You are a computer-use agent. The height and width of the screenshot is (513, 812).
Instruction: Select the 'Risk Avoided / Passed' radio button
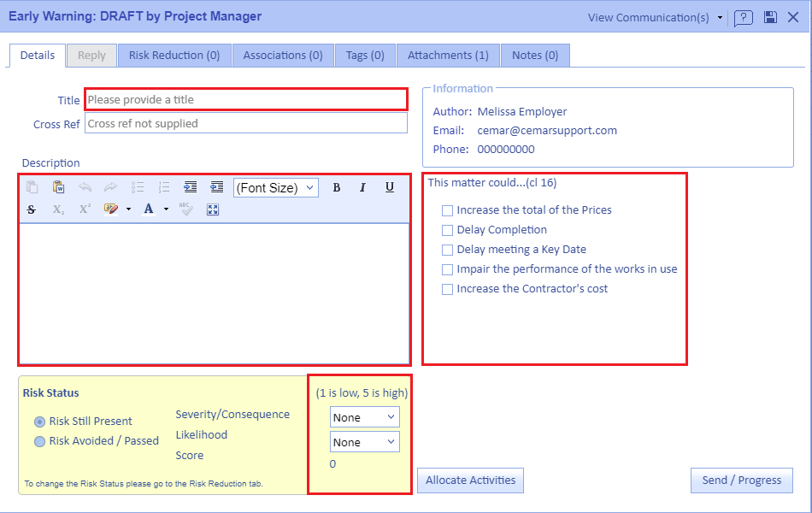pyautogui.click(x=40, y=441)
